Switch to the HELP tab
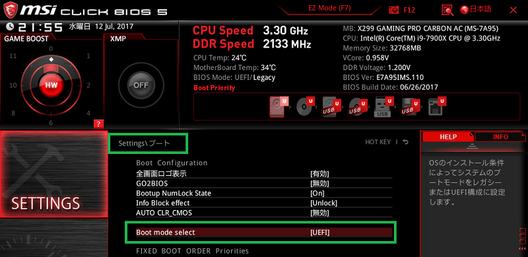The width and height of the screenshot is (528, 257). [448, 137]
